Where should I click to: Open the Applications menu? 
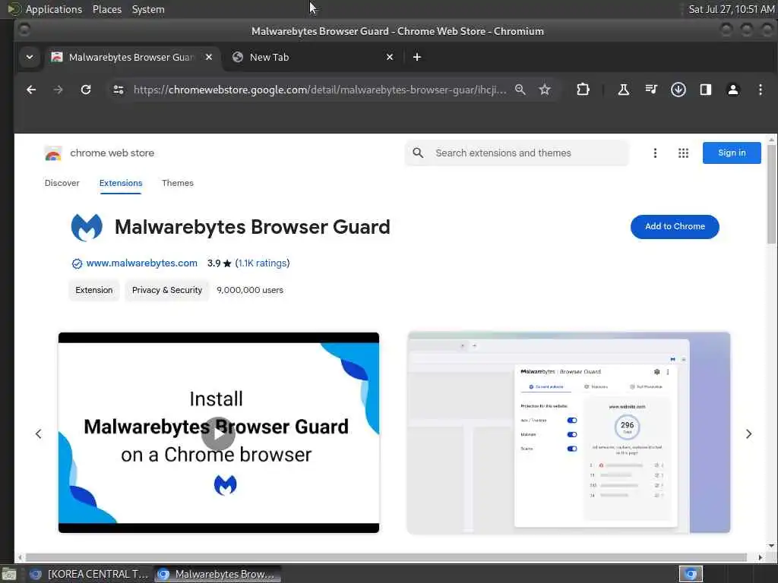click(x=54, y=9)
